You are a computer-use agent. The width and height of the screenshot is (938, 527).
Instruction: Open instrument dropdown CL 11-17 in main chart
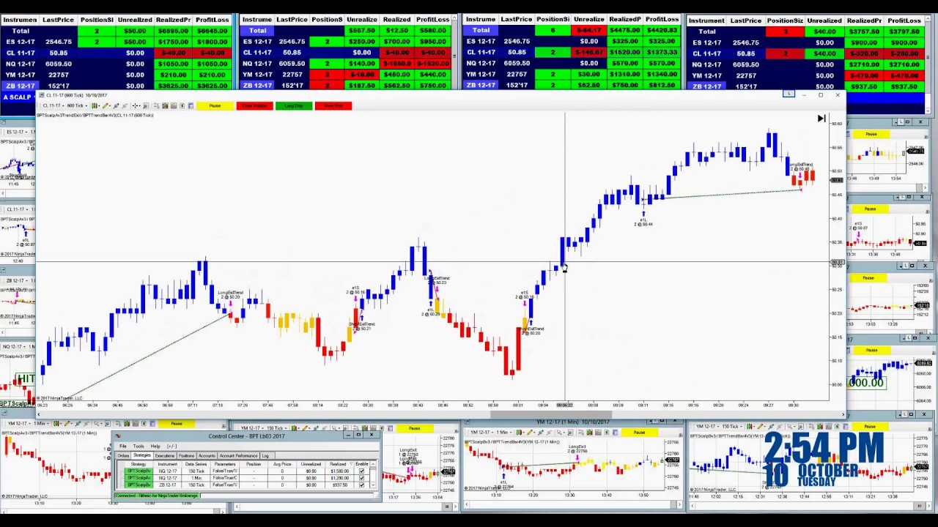pyautogui.click(x=53, y=106)
